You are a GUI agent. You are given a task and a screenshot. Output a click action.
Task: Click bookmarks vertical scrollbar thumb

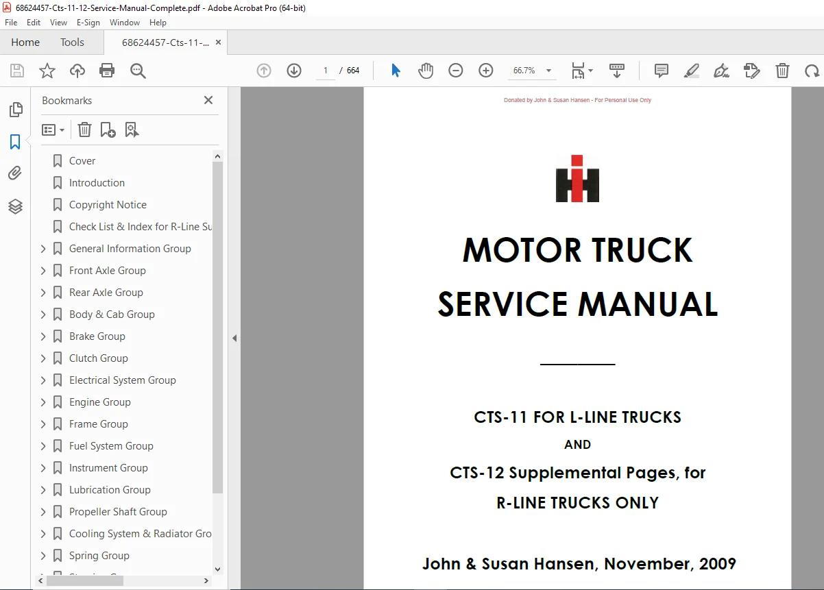pyautogui.click(x=218, y=328)
